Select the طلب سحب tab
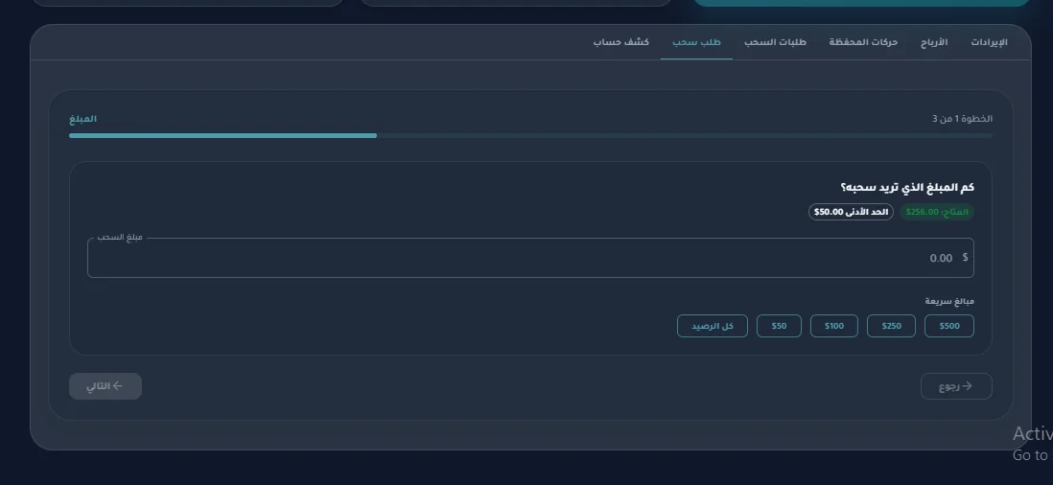 [696, 42]
